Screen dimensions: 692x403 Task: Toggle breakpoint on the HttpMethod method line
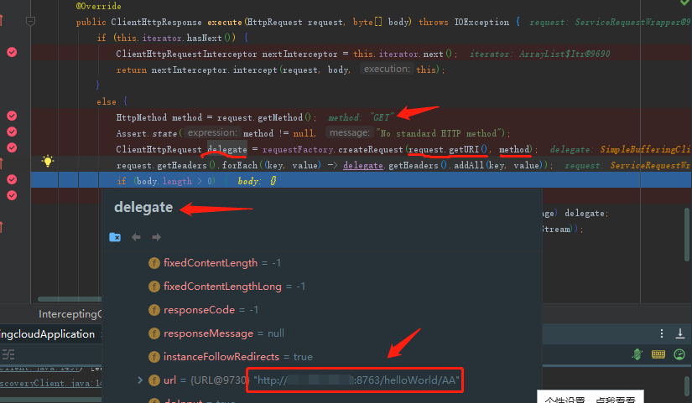(x=12, y=116)
